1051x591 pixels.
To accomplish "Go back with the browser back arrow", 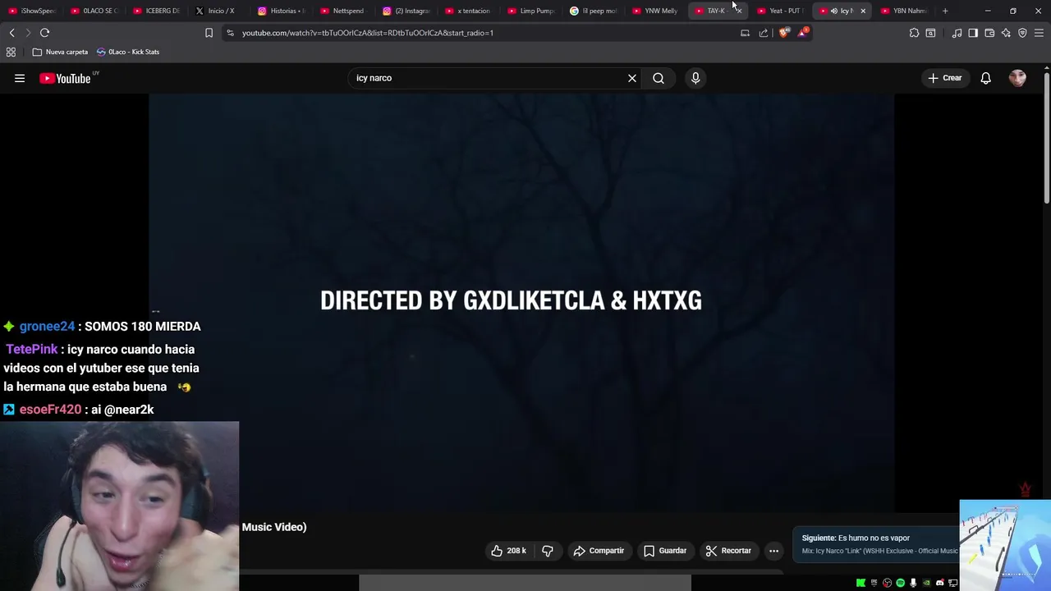I will click(x=11, y=33).
